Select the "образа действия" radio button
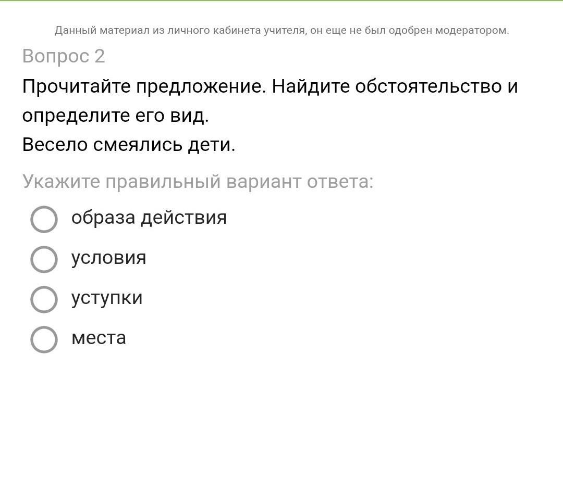Image resolution: width=563 pixels, height=494 pixels. [44, 219]
